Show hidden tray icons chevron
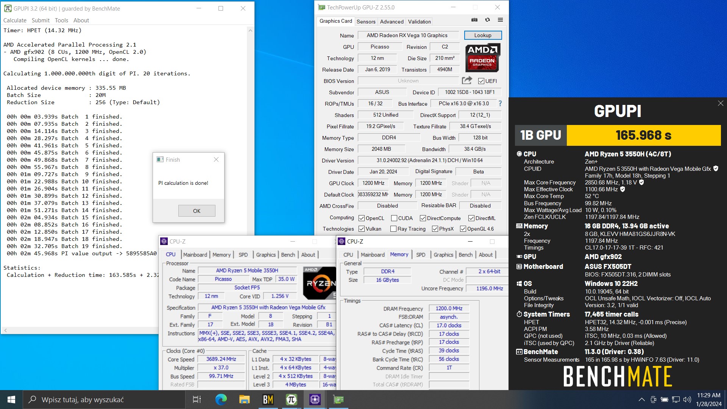Screen dimensions: 727x409 pyautogui.click(x=641, y=400)
